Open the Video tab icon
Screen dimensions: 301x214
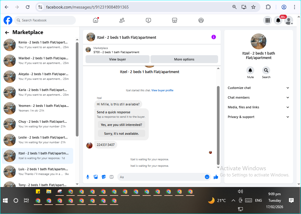tap(148, 20)
